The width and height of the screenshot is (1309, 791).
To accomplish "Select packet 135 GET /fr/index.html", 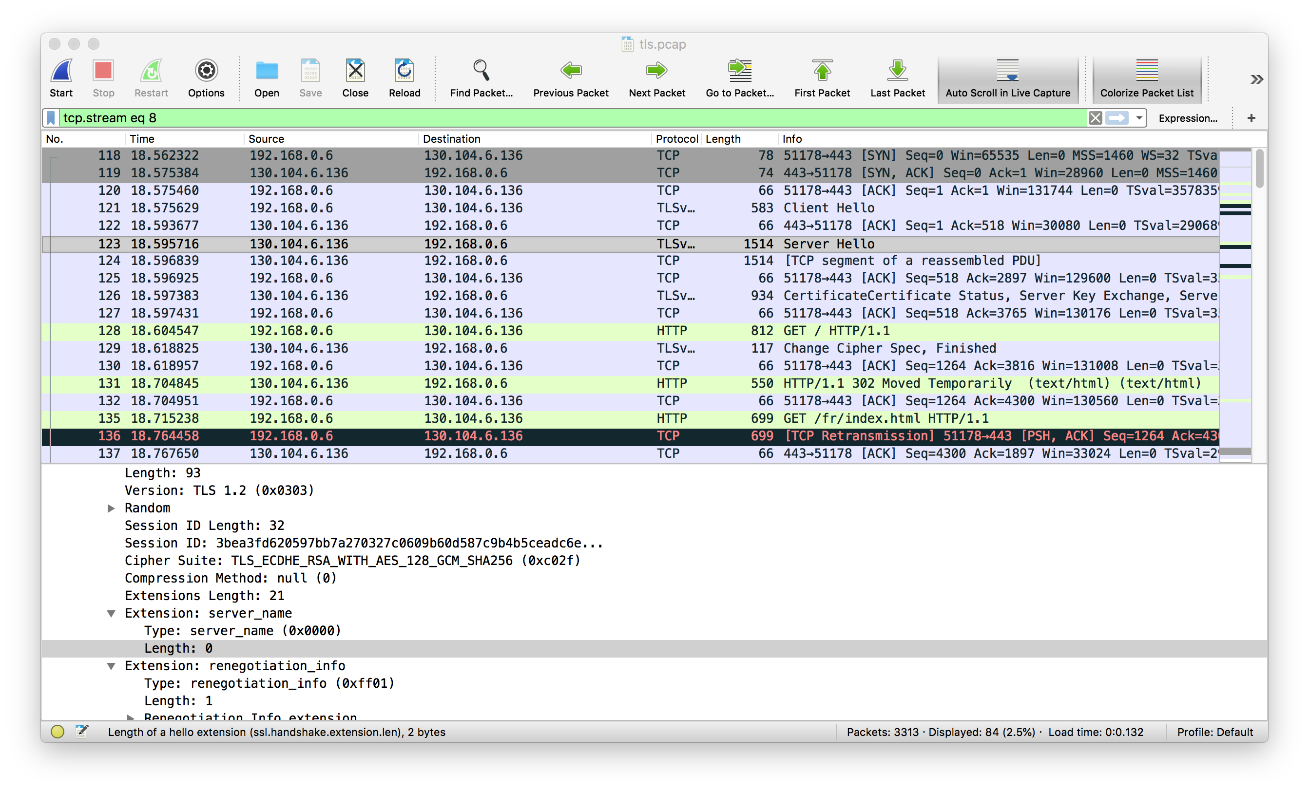I will [x=631, y=418].
